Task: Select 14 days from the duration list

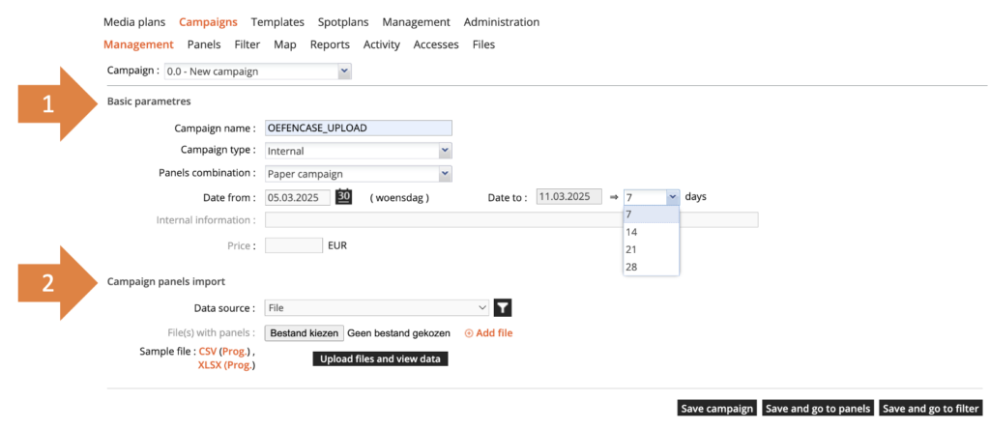Action: [x=631, y=232]
